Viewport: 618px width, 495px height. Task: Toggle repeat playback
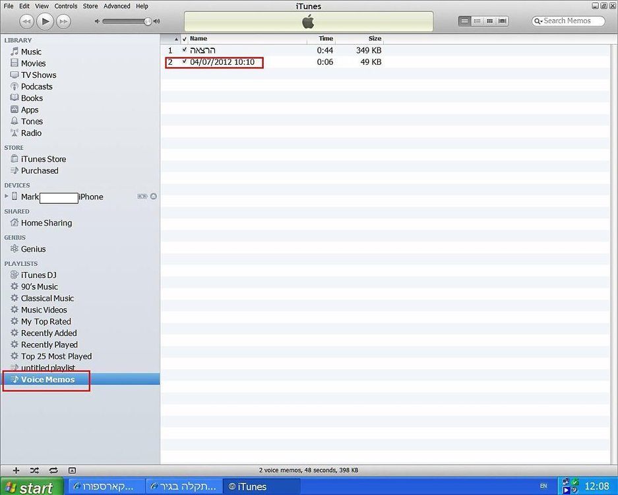(53, 470)
